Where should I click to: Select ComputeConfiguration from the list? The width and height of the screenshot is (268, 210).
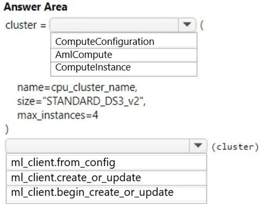pyautogui.click(x=124, y=41)
